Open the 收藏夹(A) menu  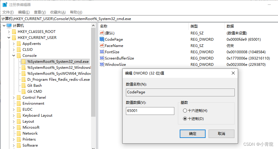click(58, 12)
